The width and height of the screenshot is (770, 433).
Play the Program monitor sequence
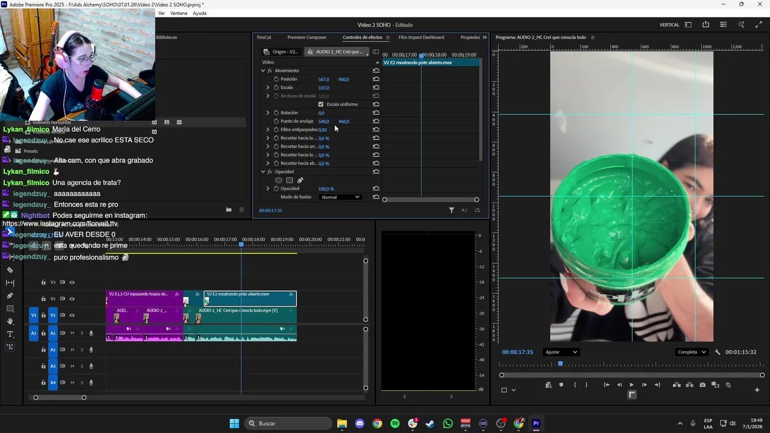[x=632, y=385]
